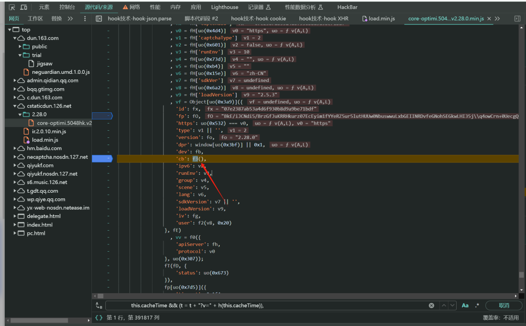Toggle match case Aa option
The image size is (526, 326).
465,305
